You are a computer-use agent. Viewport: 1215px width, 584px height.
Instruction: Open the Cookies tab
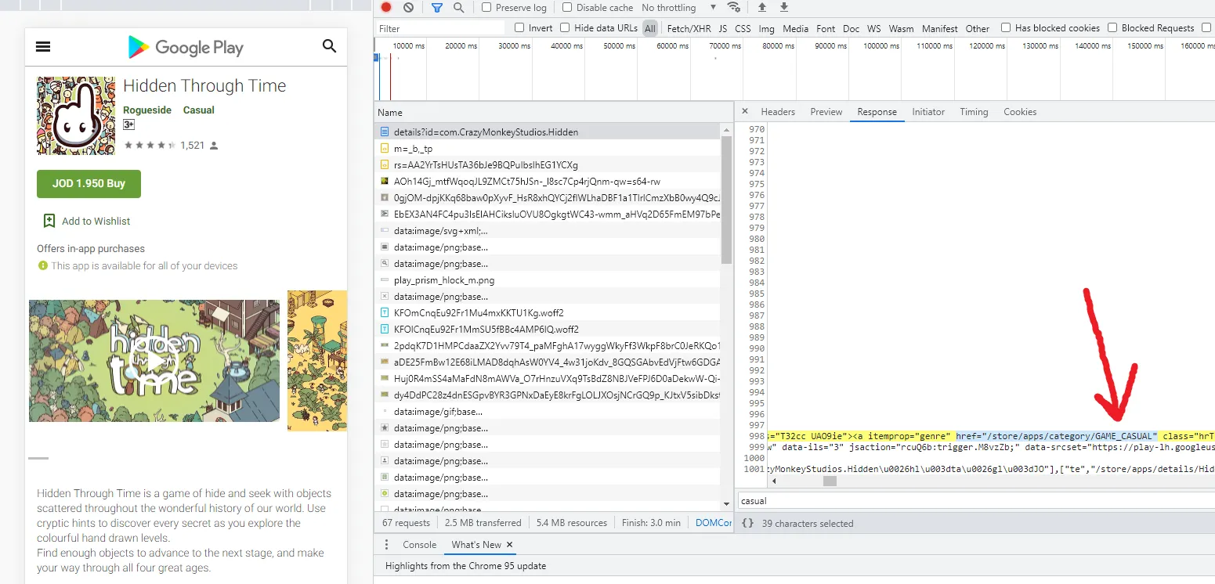click(x=1020, y=112)
